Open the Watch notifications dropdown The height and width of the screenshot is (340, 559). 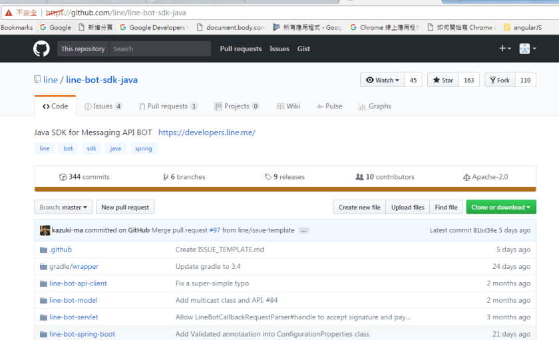(382, 80)
